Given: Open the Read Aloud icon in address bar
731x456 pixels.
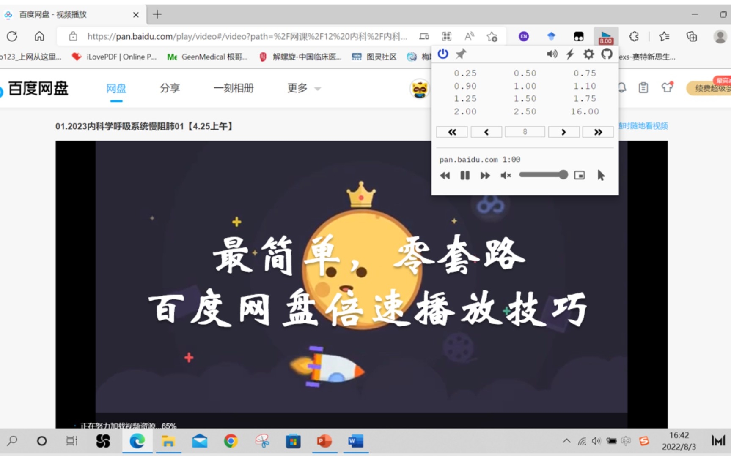Looking at the screenshot, I should click(x=469, y=37).
